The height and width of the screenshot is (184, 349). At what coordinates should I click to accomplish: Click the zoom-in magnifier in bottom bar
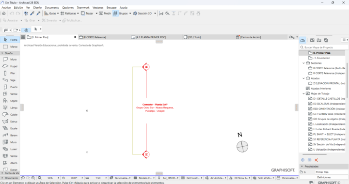coord(33,178)
